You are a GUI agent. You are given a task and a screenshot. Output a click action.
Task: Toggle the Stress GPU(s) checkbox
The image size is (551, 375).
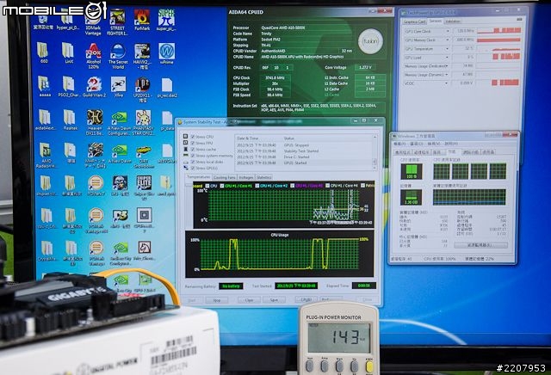193,169
